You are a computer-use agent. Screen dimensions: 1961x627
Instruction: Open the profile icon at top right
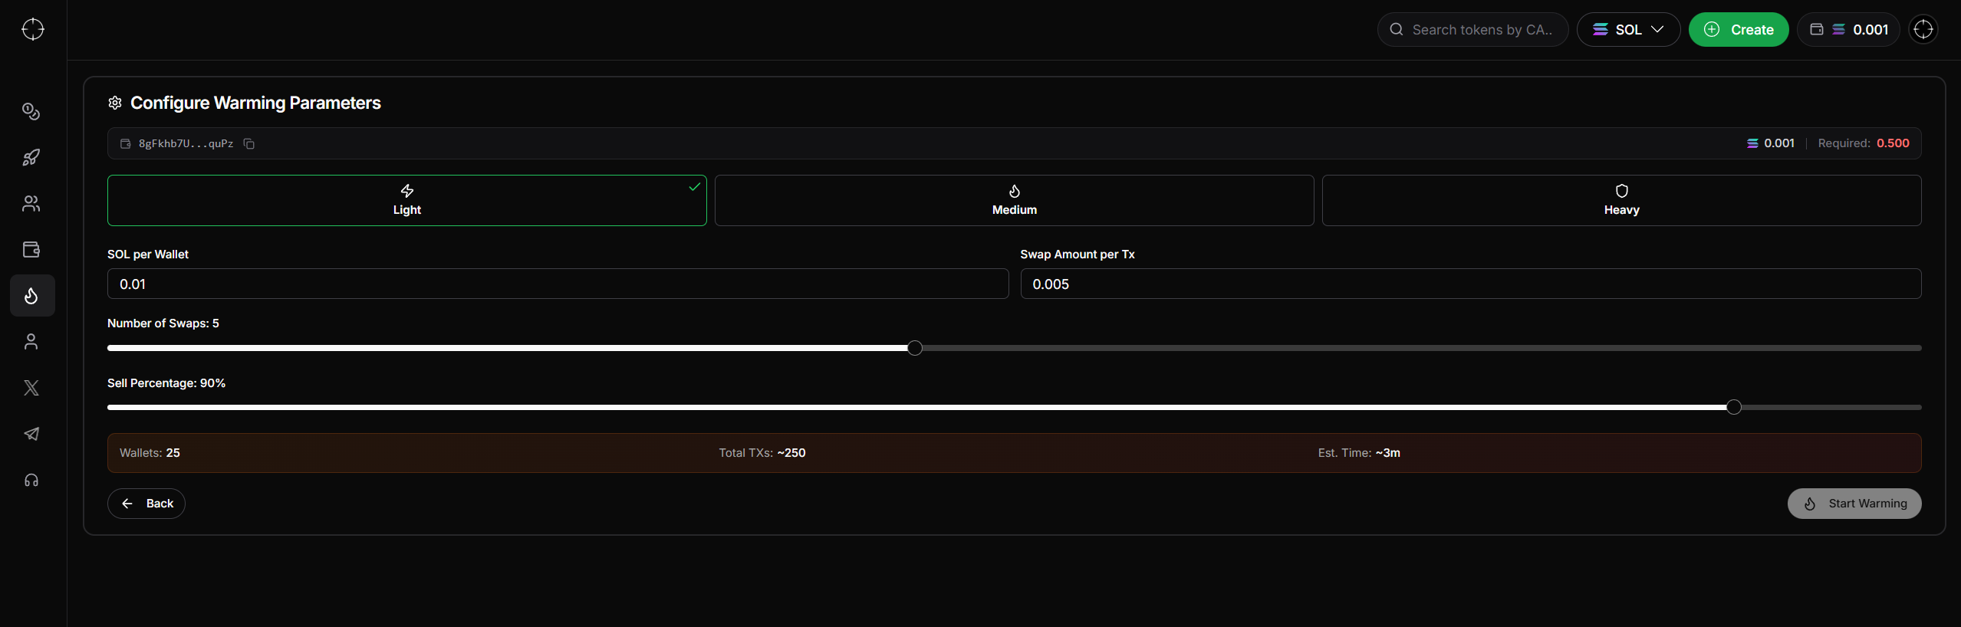pyautogui.click(x=1923, y=30)
